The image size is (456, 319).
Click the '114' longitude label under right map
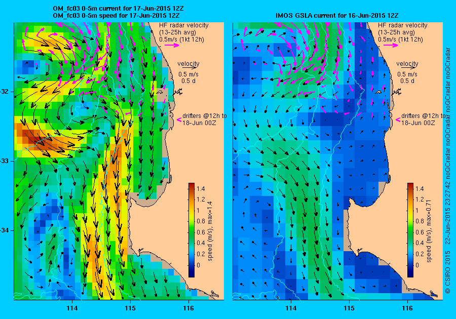tap(291, 308)
